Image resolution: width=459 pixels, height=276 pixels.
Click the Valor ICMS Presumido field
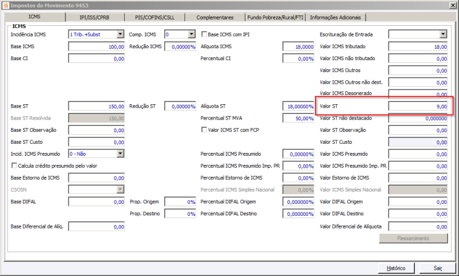[418, 154]
